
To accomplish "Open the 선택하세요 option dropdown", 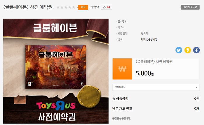I will 156,87.
